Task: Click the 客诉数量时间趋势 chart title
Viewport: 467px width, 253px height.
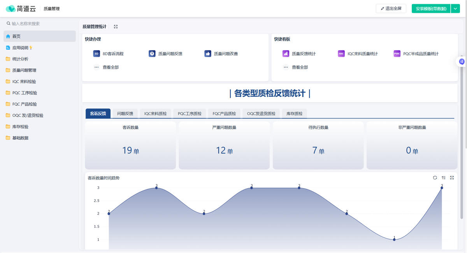Action: [104, 178]
